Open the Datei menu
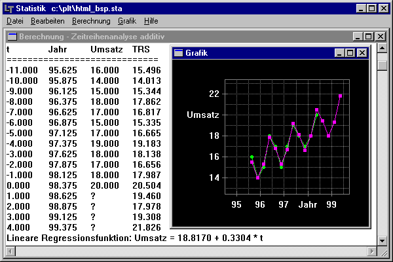Viewport: 393px width, 262px height. [14, 21]
